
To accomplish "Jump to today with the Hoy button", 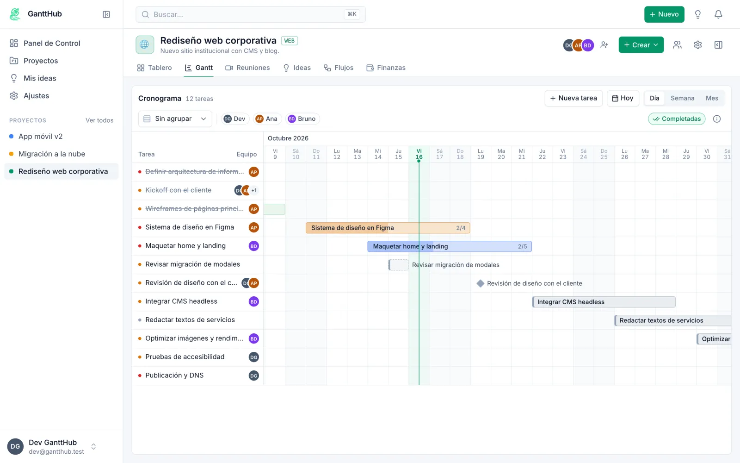I will (x=623, y=98).
